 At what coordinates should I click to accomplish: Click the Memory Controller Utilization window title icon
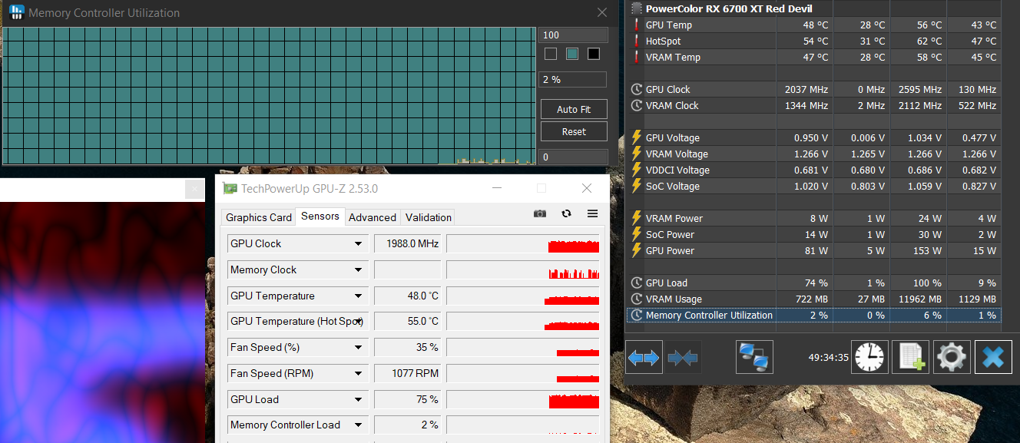16,12
